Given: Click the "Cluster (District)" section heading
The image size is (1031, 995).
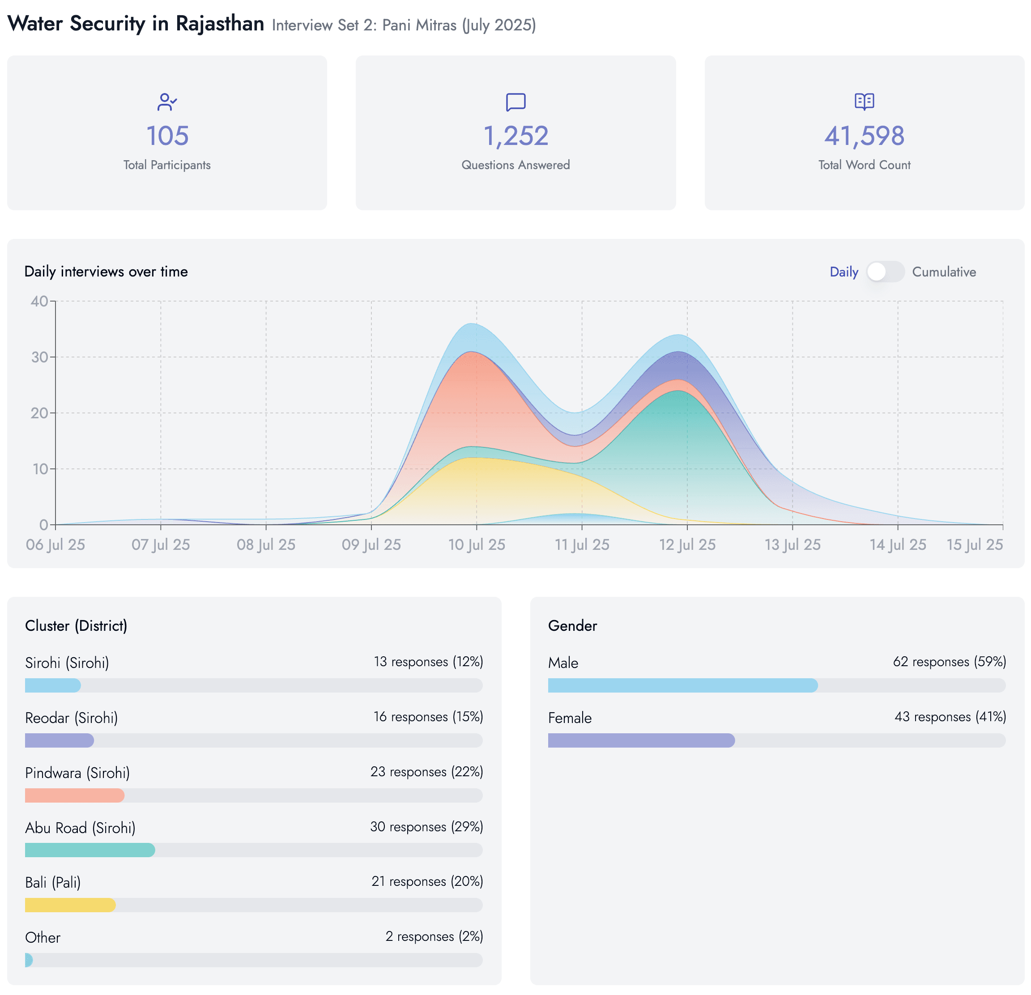Looking at the screenshot, I should [76, 626].
